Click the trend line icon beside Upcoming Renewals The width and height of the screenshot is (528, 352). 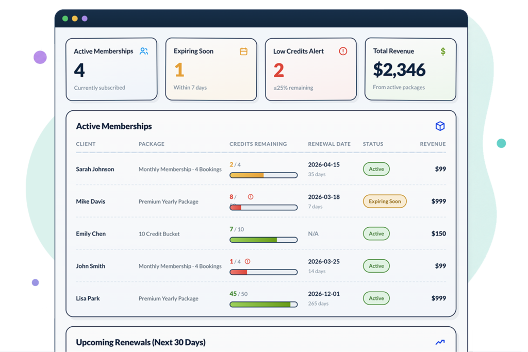coord(440,342)
